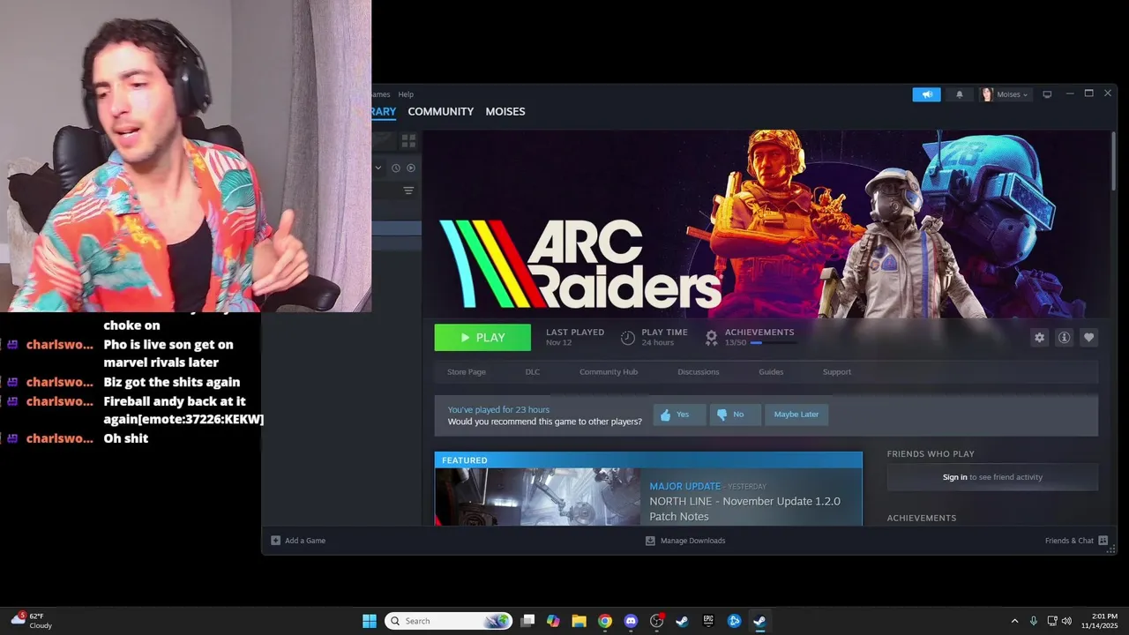Open Discord from the taskbar

[x=631, y=621]
